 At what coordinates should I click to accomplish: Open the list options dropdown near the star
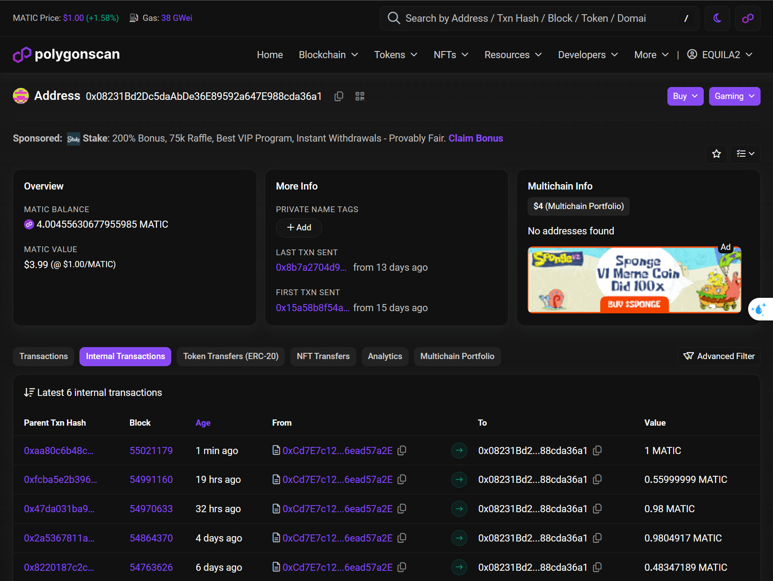click(745, 154)
